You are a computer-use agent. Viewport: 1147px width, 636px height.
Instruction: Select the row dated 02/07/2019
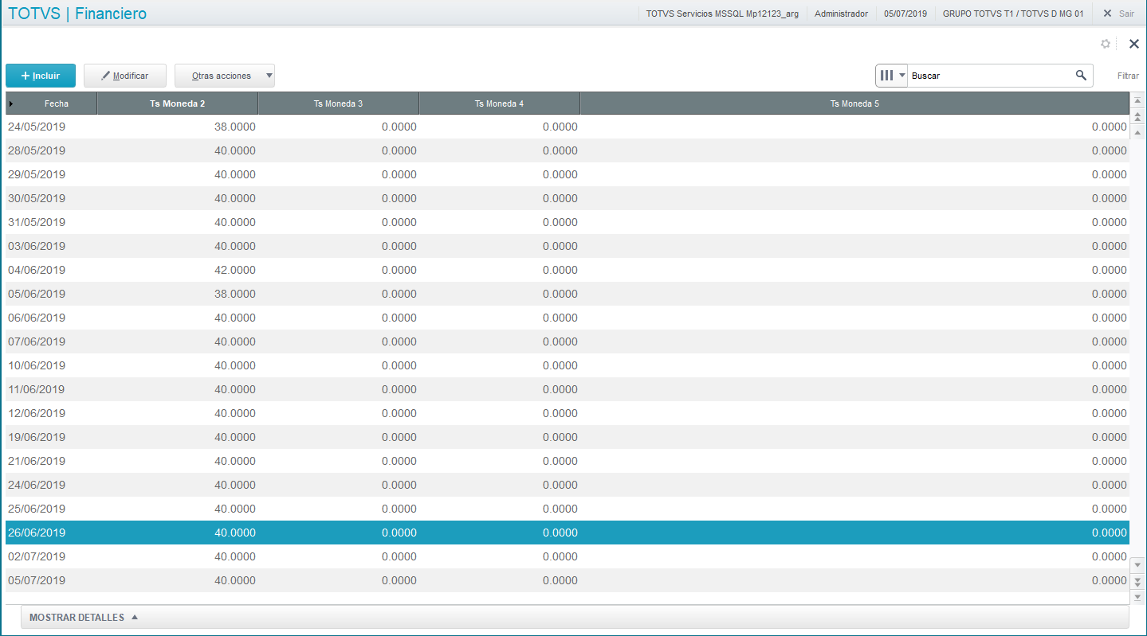(568, 556)
